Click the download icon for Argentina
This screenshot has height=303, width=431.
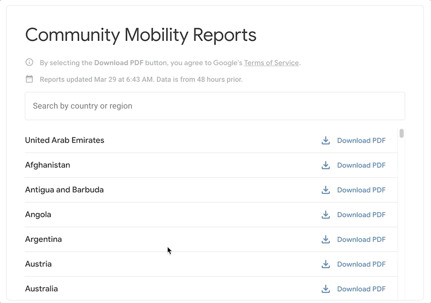click(x=326, y=239)
